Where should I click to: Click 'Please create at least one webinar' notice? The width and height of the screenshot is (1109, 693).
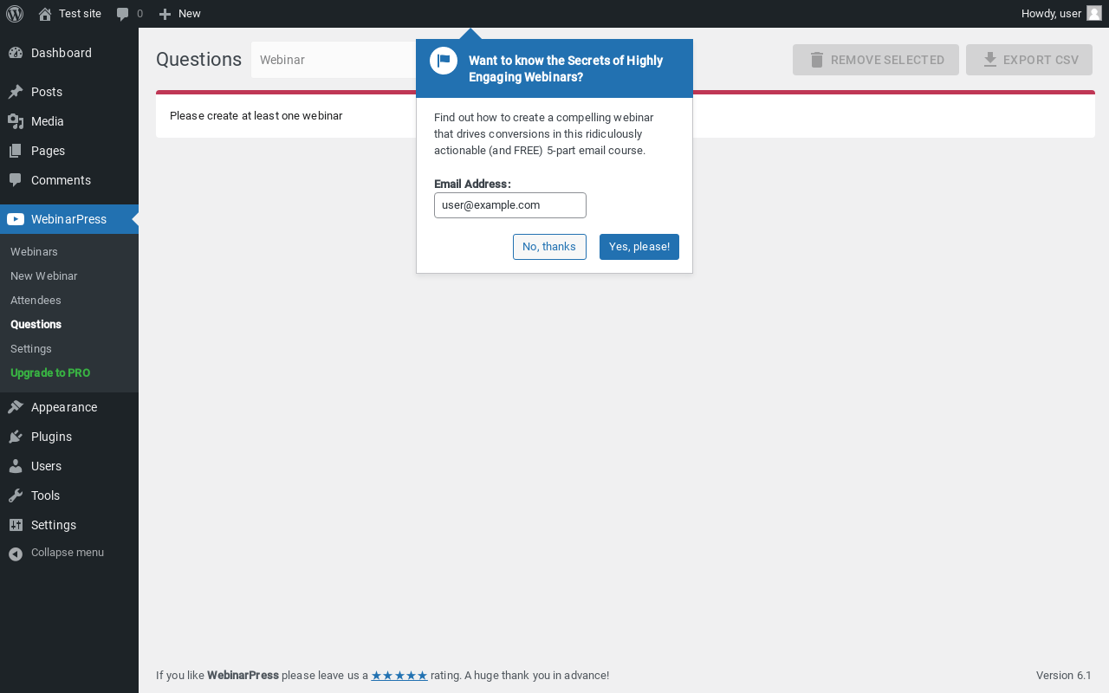tap(256, 115)
